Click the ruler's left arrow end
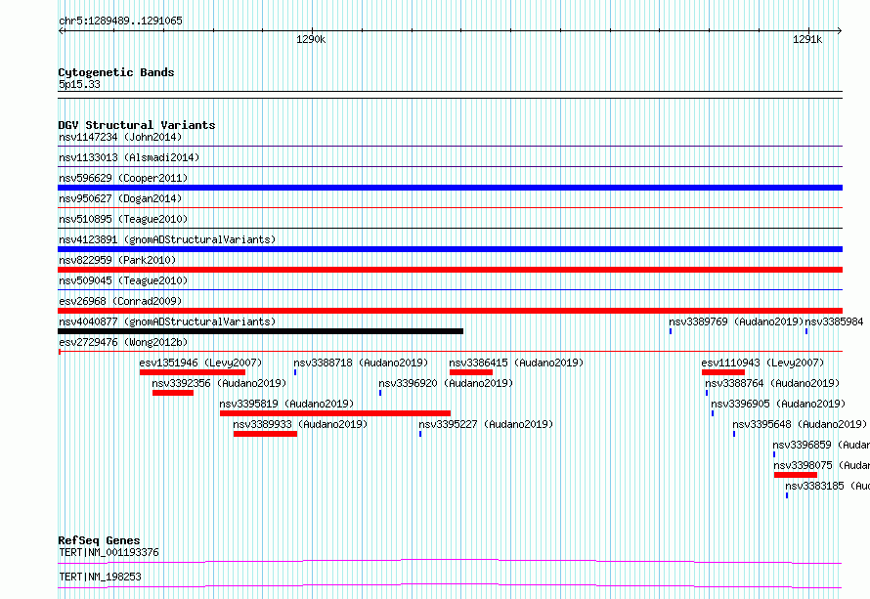Viewport: 870px width, 599px height. [61, 30]
